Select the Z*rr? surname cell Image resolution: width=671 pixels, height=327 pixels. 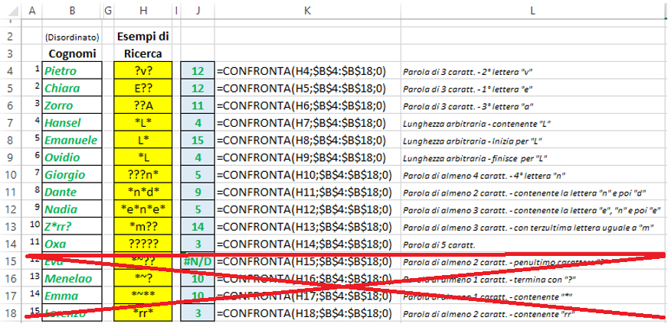click(72, 226)
